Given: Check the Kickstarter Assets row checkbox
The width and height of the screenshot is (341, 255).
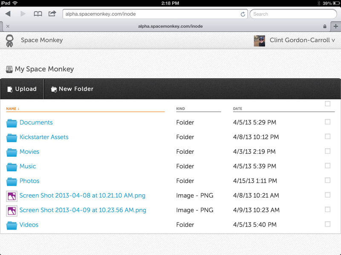Looking at the screenshot, I should tap(327, 136).
